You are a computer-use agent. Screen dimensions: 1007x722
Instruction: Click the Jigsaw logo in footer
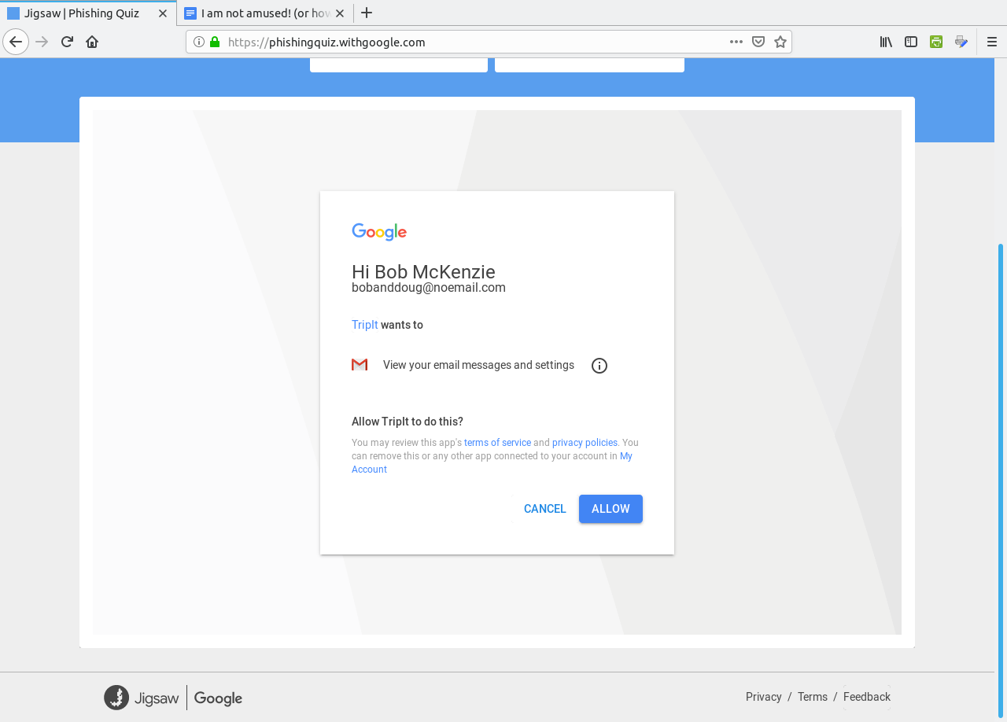(142, 698)
